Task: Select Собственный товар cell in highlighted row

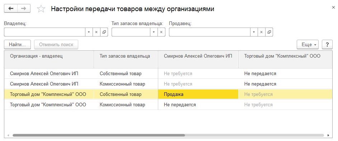Action: (x=126, y=94)
